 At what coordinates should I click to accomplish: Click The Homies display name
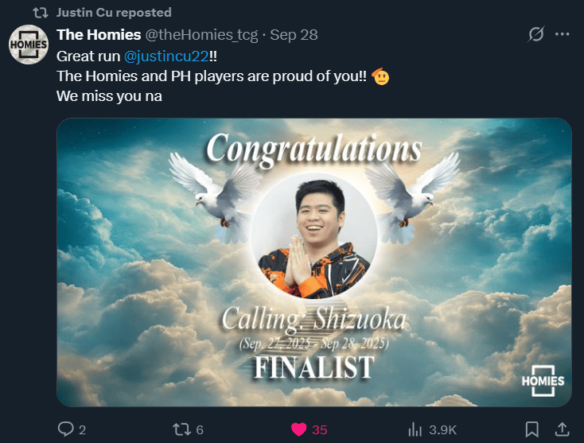[x=99, y=35]
